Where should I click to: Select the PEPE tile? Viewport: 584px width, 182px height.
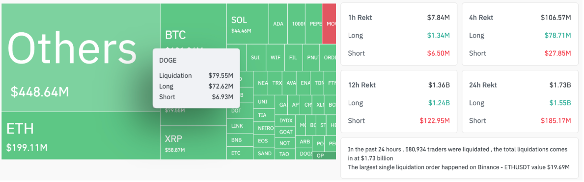(x=316, y=23)
